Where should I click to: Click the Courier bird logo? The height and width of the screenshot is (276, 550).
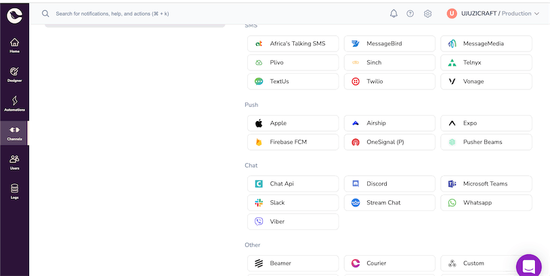click(14, 16)
